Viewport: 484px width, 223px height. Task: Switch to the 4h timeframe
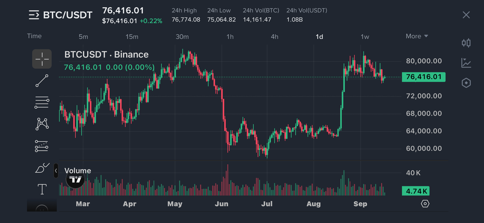(274, 37)
